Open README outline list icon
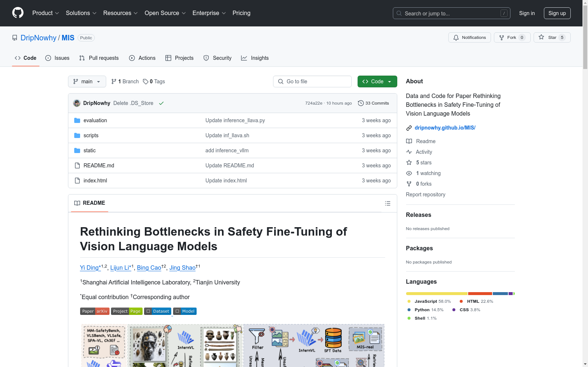This screenshot has height=367, width=588. tap(387, 203)
